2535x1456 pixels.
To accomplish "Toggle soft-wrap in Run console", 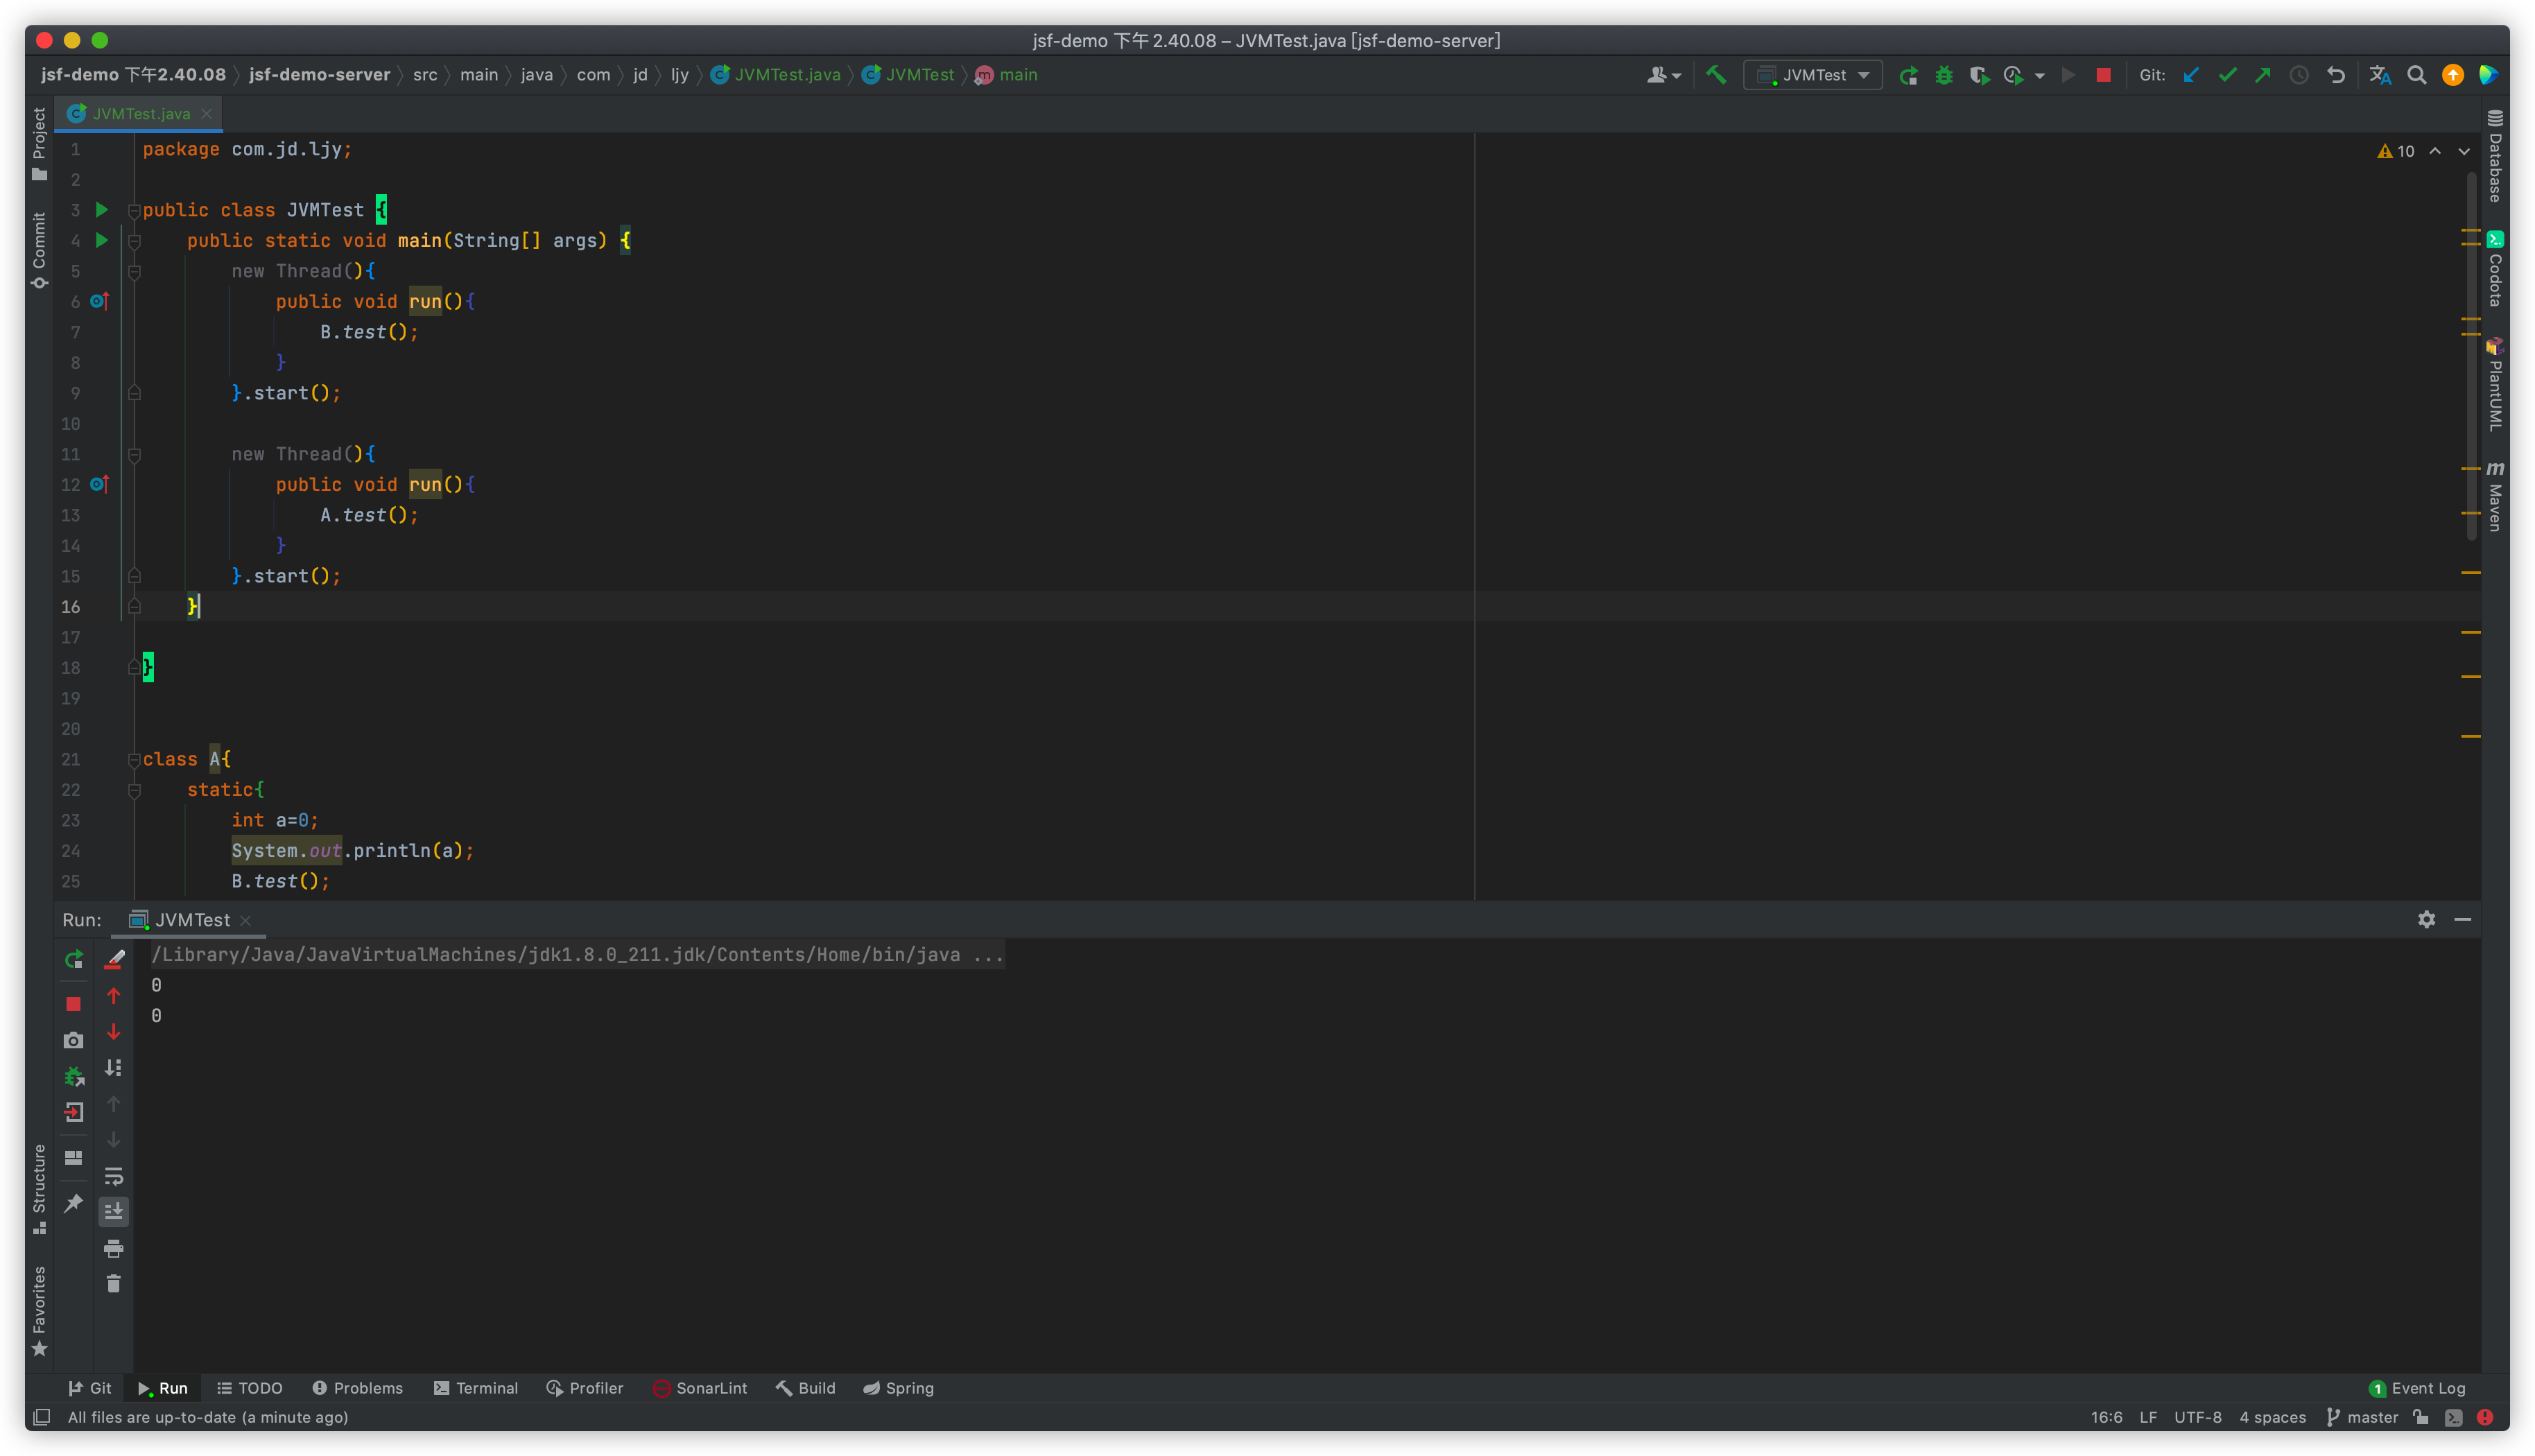I will point(113,1176).
